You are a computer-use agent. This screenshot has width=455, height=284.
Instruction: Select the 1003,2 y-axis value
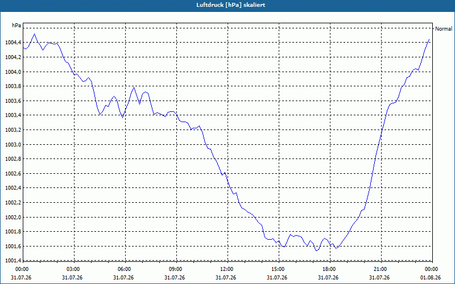tap(13, 130)
